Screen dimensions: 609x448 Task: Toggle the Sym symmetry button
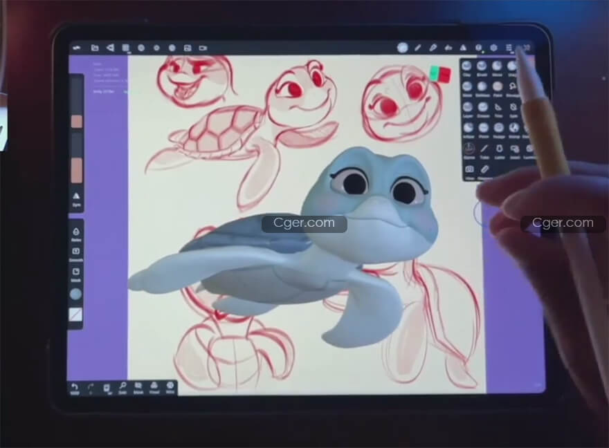[76, 199]
